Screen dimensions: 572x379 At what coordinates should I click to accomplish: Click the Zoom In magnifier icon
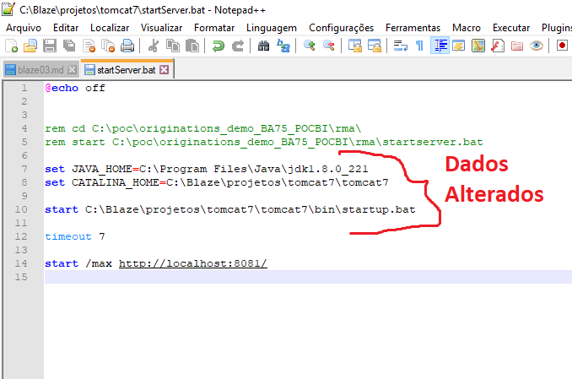tap(310, 46)
